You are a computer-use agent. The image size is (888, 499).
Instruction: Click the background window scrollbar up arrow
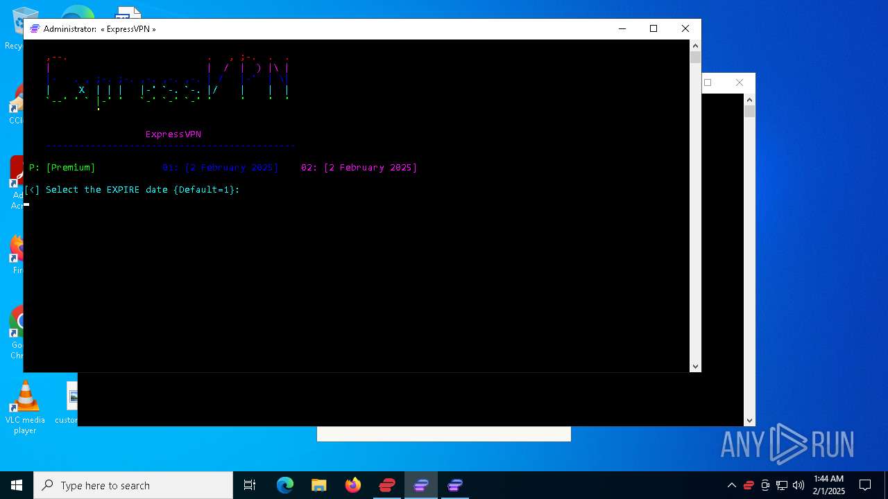click(749, 99)
